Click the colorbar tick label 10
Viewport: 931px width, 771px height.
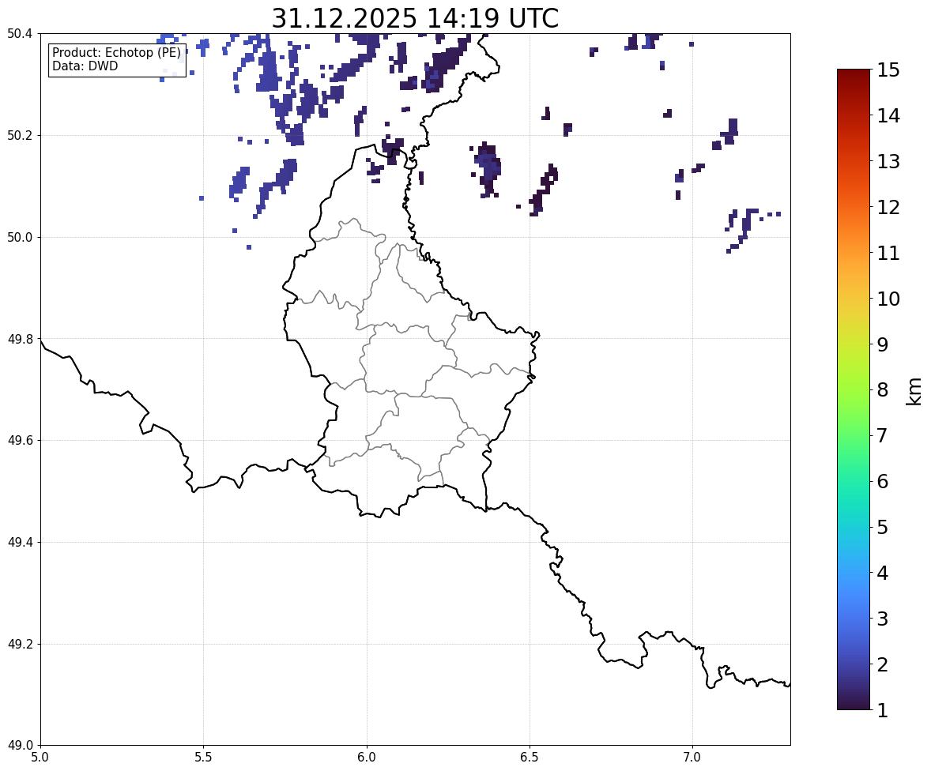pos(888,299)
